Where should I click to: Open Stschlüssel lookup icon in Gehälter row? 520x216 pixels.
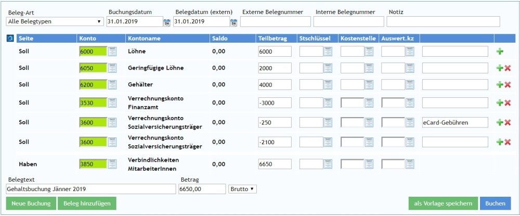328,84
